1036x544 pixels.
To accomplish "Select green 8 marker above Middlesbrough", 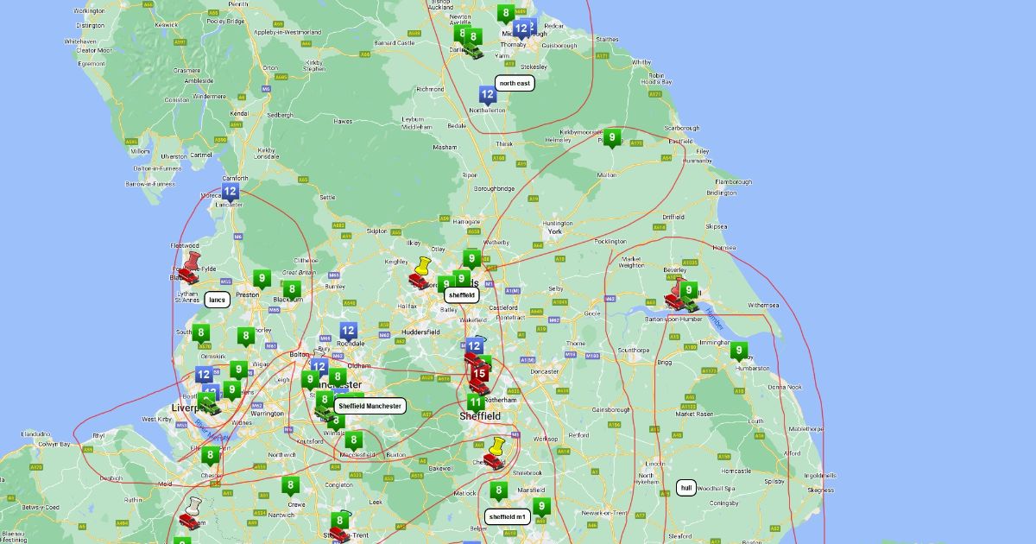I will click(x=506, y=13).
